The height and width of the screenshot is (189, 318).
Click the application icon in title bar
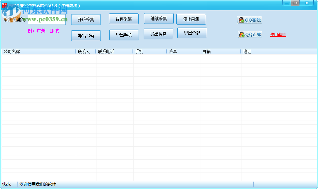point(4,5)
